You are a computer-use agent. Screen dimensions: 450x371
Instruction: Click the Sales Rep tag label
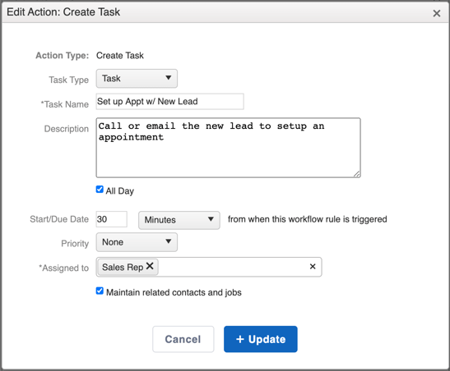123,267
